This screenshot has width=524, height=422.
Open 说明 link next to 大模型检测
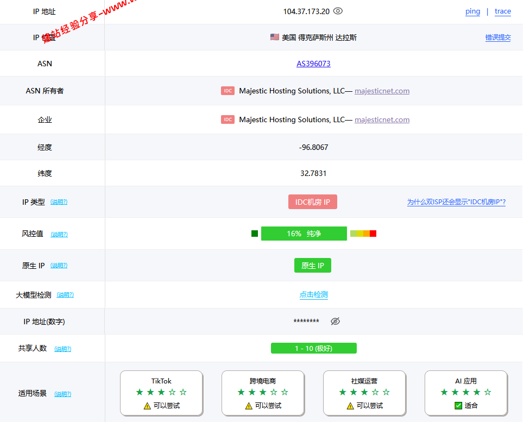click(x=65, y=295)
